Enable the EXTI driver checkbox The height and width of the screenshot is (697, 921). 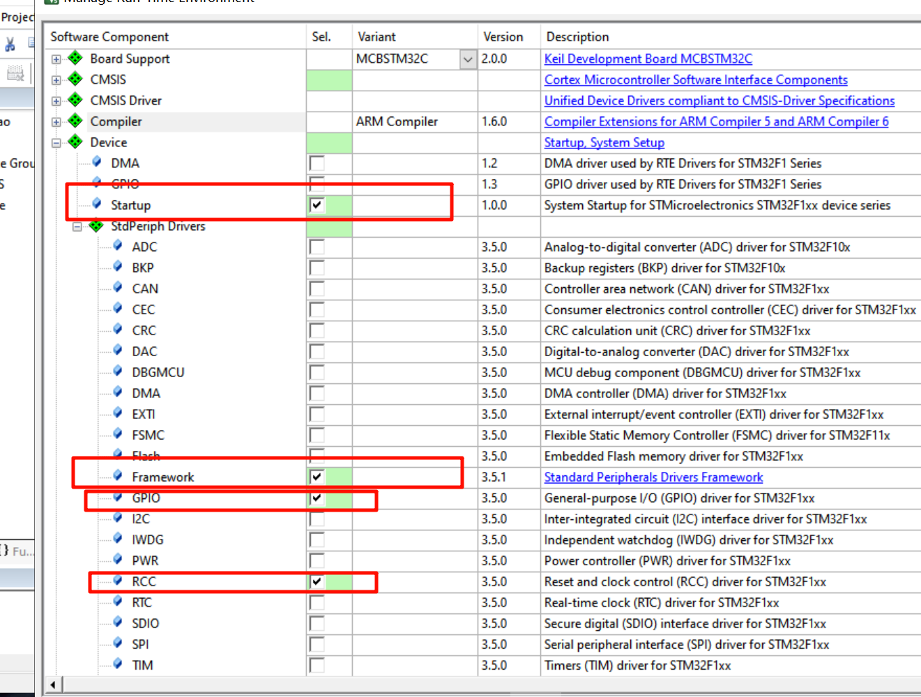coord(317,414)
